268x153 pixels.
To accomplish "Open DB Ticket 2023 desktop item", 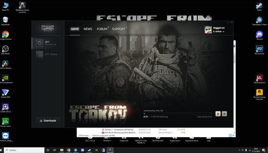I will pos(158,140).
